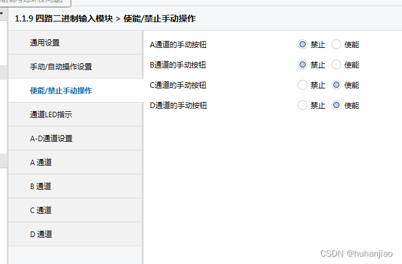Click the A通道的手动按钮 label text

point(178,44)
